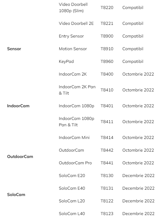Click the OutdoorCam category heading
This screenshot has width=159, height=219.
(20, 157)
